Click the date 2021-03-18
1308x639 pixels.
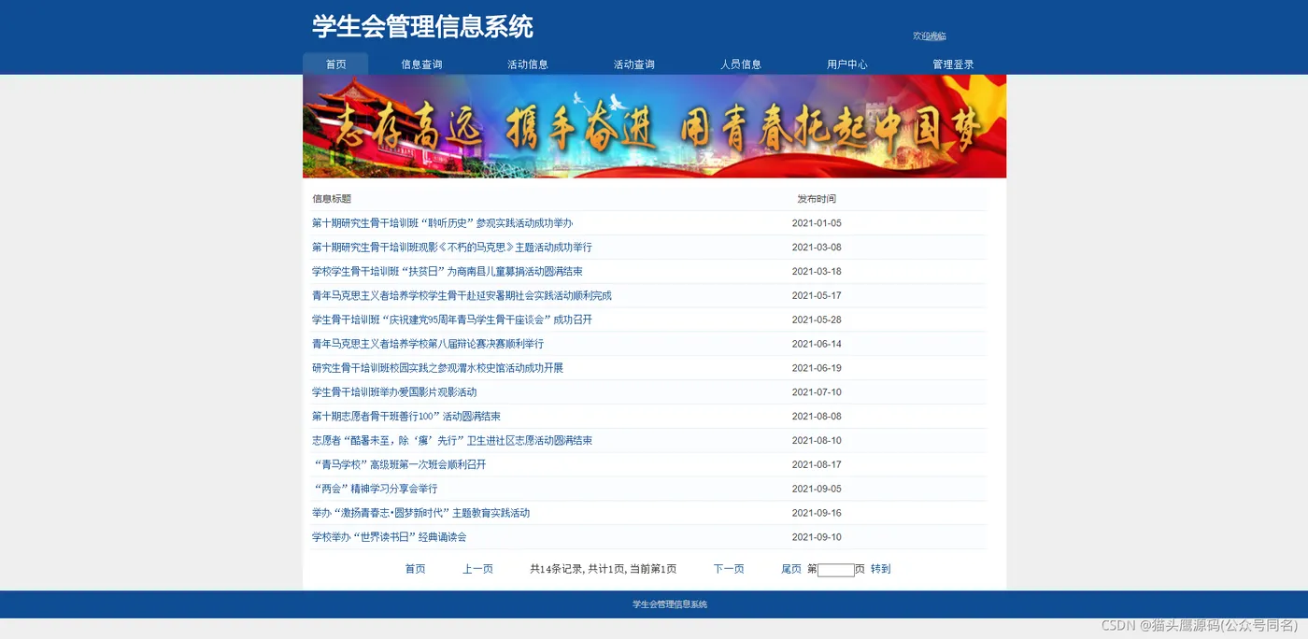click(x=817, y=272)
